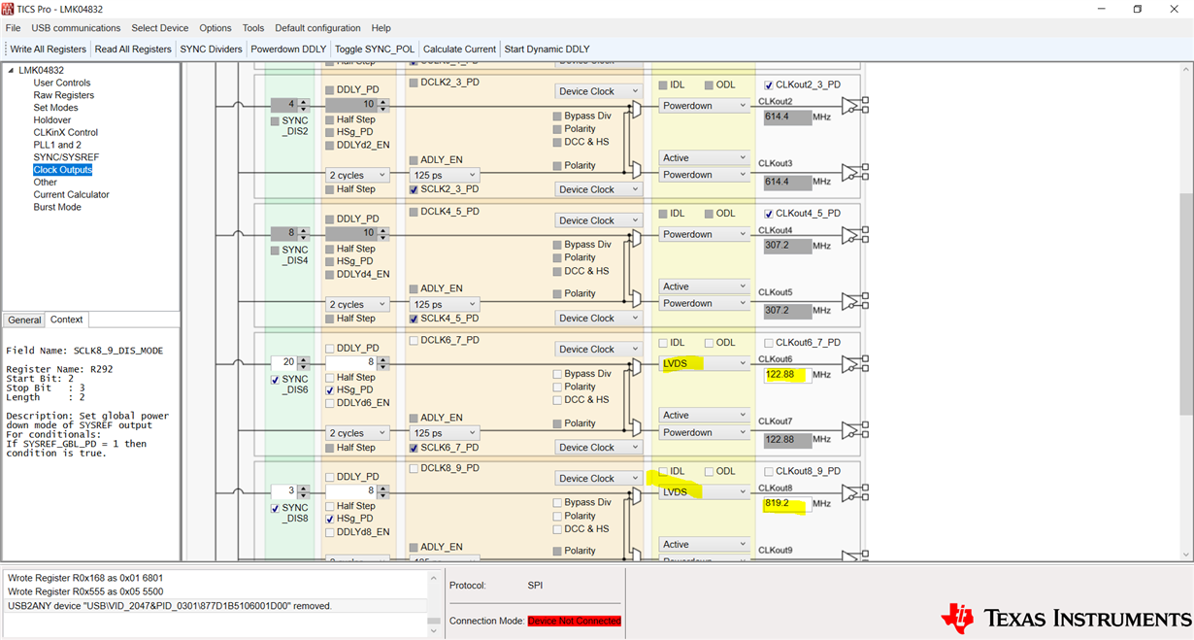Open the Burst Mode page

(x=57, y=207)
